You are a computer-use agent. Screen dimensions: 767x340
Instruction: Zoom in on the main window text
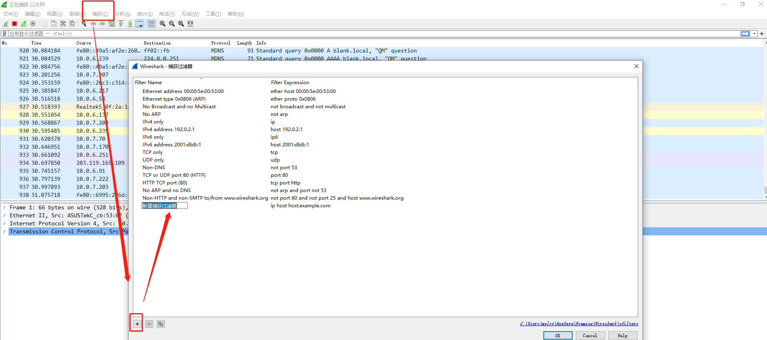(163, 24)
